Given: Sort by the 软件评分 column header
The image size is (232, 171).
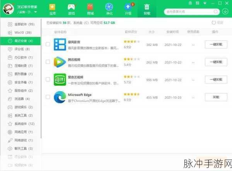Looking at the screenshot, I should pos(131,32).
